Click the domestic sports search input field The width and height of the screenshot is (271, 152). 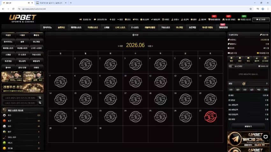[x=20, y=103]
